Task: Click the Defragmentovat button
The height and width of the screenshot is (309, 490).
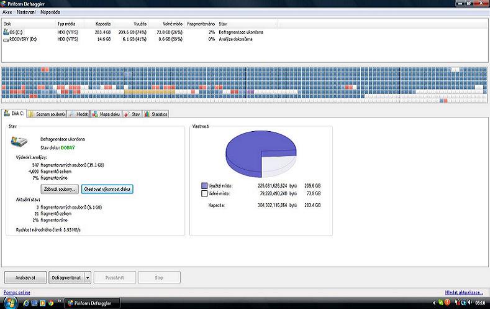Action: coord(66,277)
